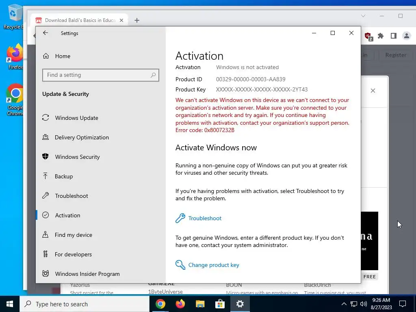The width and height of the screenshot is (416, 312).
Task: Click the Windows Insider cat-face icon
Action: coord(45,273)
